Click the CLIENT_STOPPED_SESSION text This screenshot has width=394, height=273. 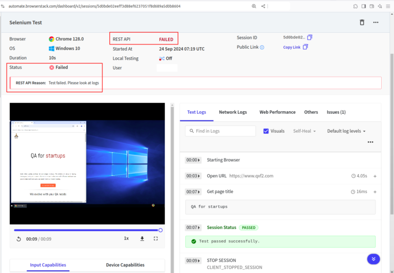click(x=234, y=267)
